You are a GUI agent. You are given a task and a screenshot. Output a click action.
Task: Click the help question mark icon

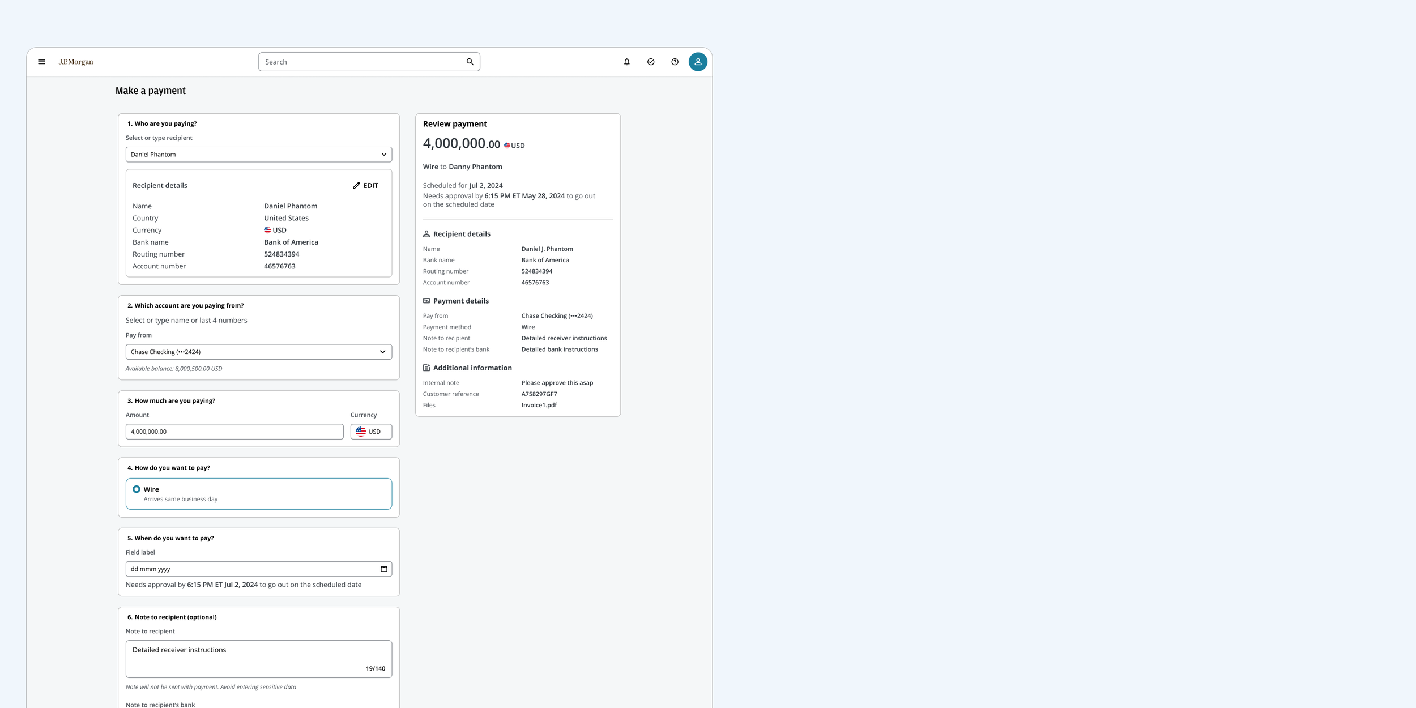point(675,62)
